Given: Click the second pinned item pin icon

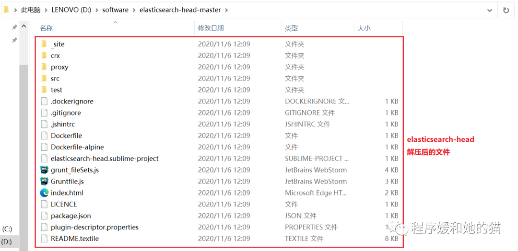Looking at the screenshot, I should coord(14,40).
